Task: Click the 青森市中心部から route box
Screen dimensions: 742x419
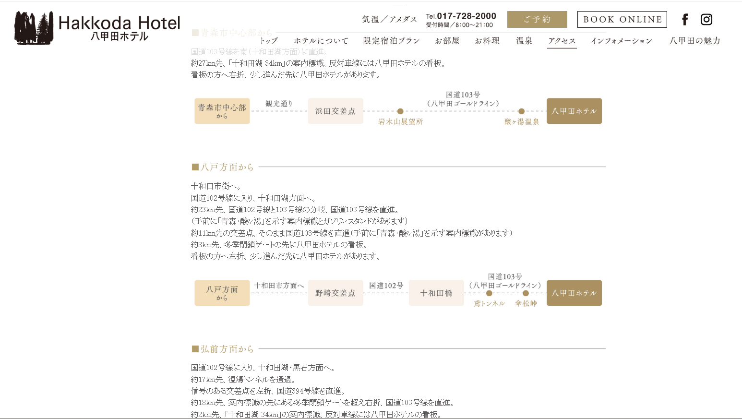Action: pyautogui.click(x=222, y=111)
